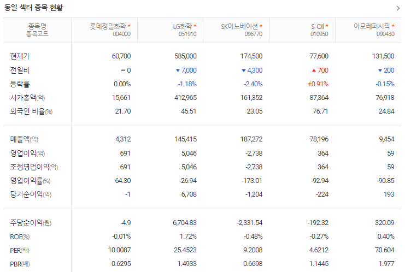Select market cap value 412,965
This screenshot has height=272, width=405.
coord(185,98)
